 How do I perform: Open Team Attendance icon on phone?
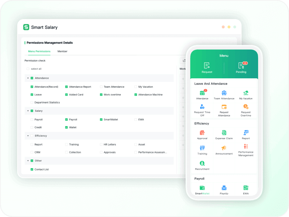tap(224, 93)
